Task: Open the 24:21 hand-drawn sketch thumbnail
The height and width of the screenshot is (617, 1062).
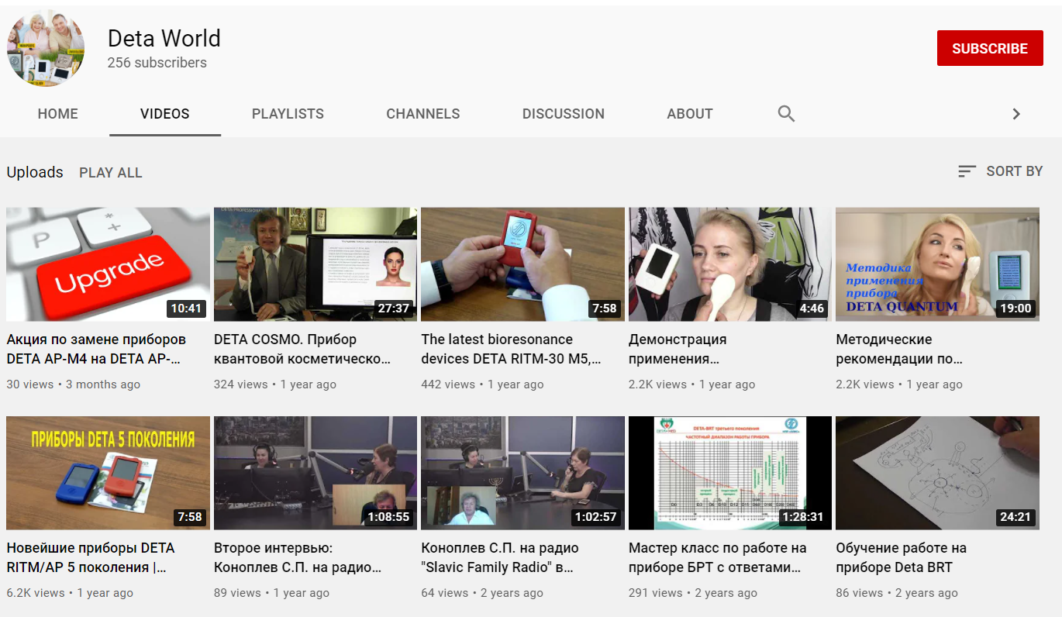Action: point(937,474)
